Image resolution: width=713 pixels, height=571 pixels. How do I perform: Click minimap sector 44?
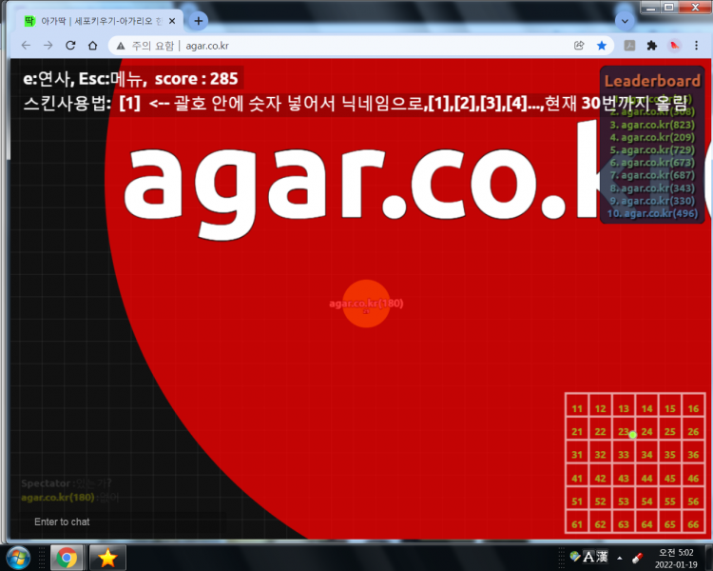(x=646, y=475)
